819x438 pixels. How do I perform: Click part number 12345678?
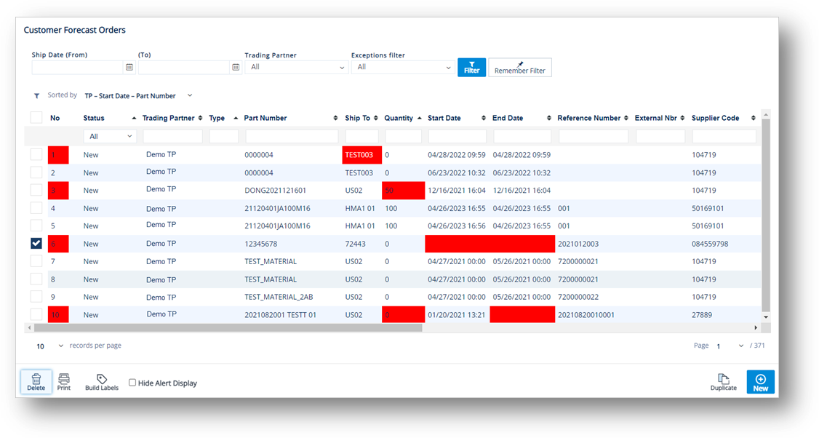point(260,244)
